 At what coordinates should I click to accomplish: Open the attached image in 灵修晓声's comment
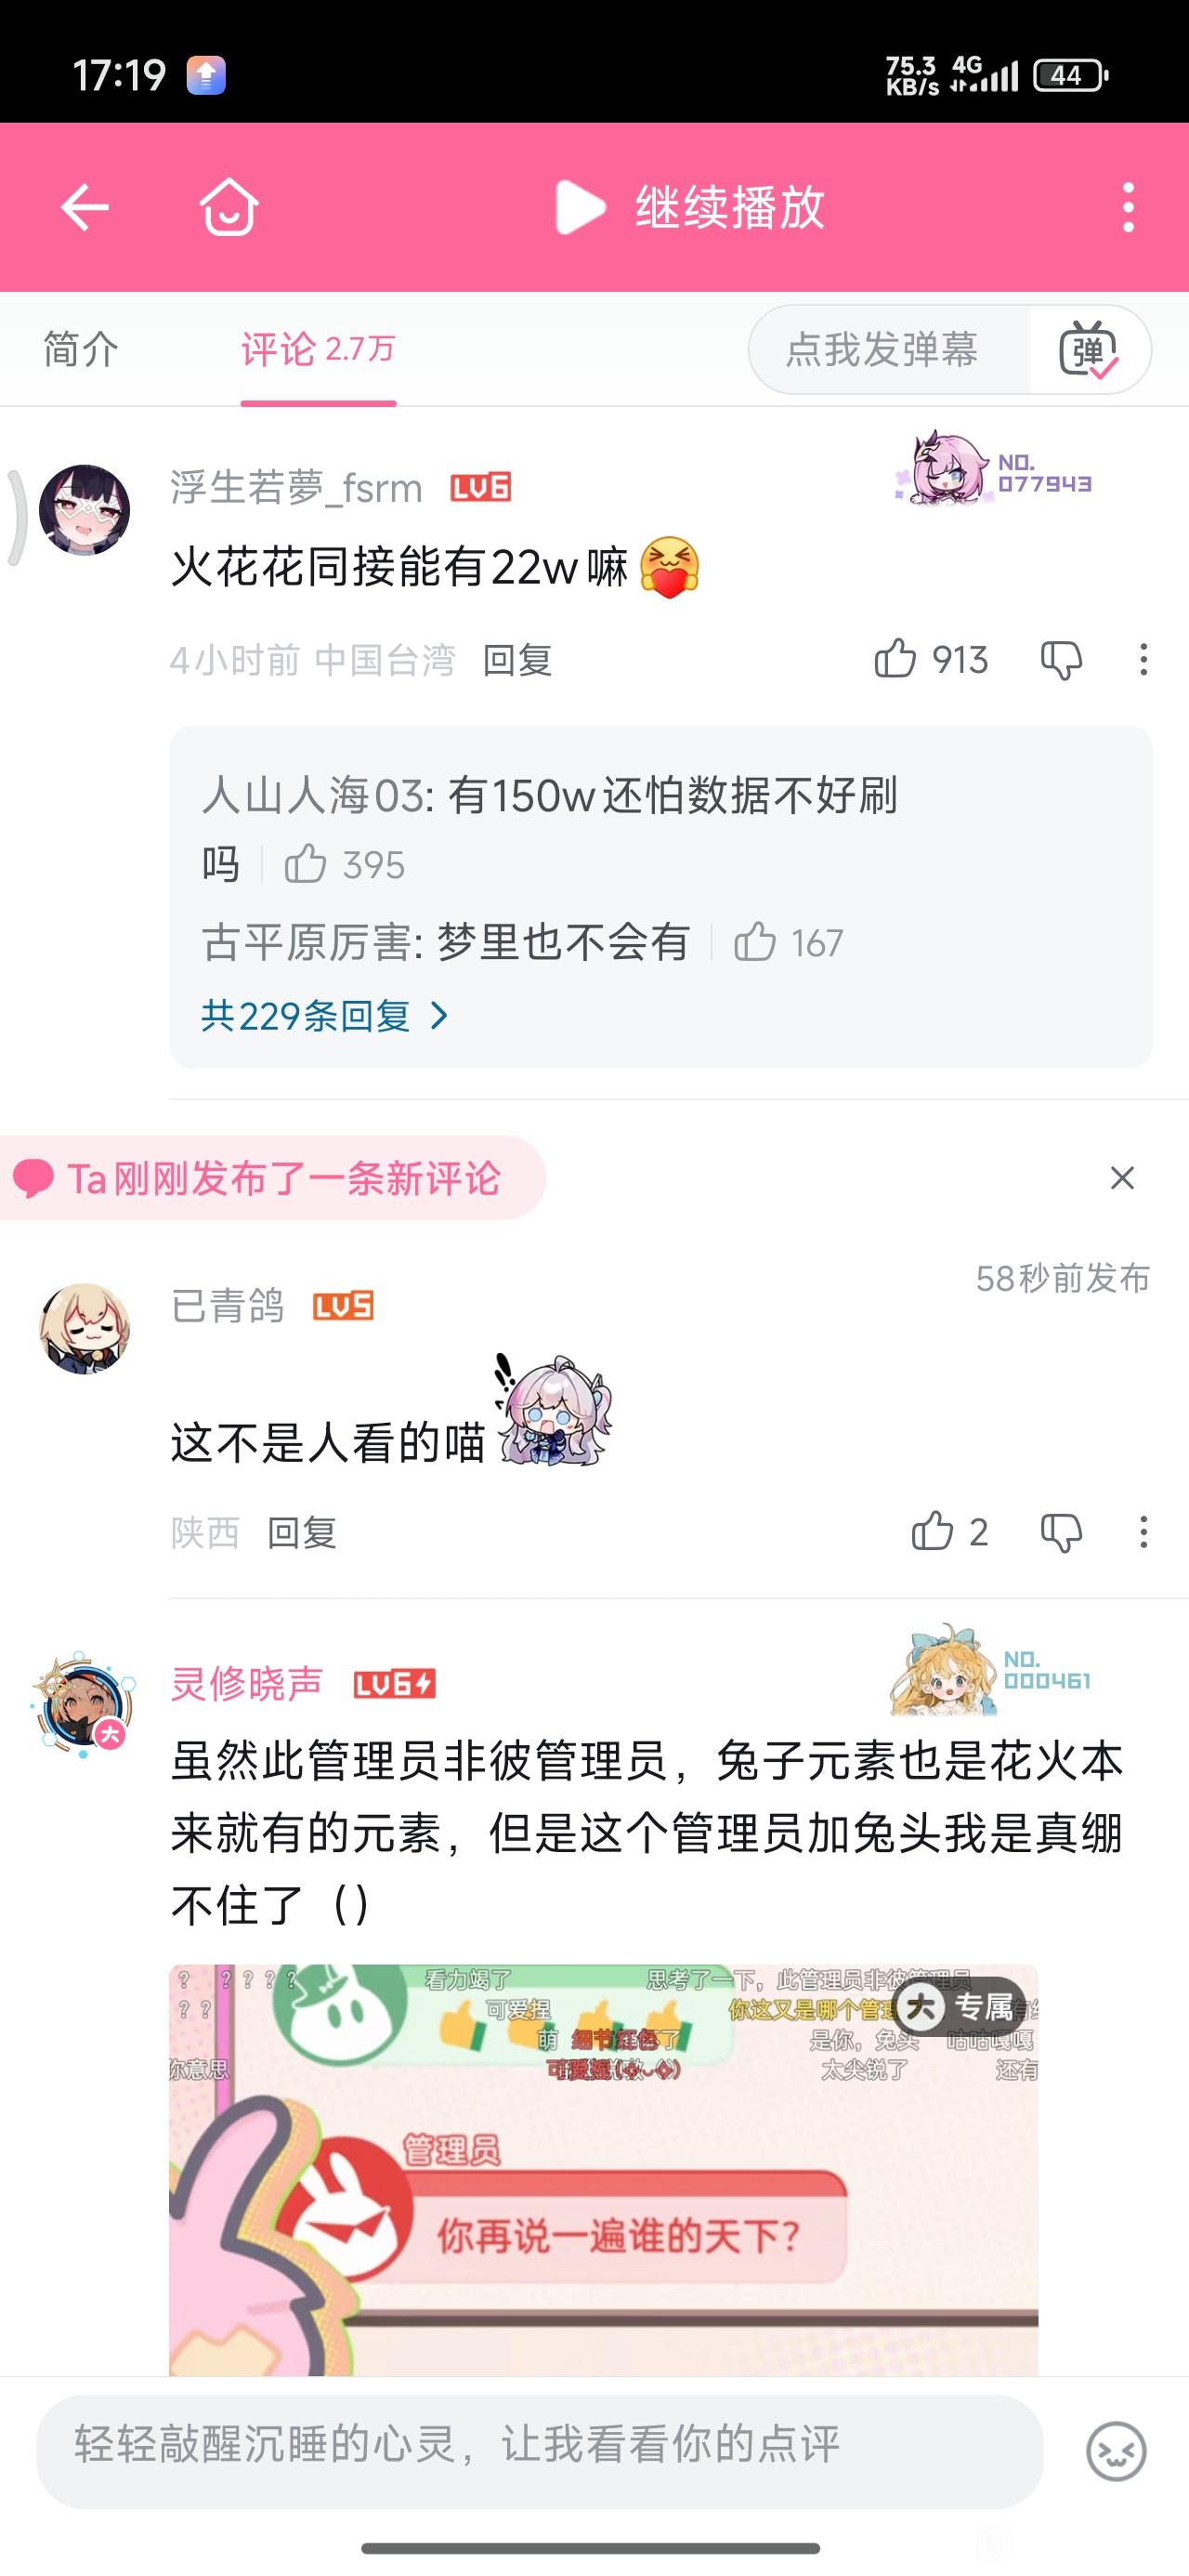[x=603, y=2170]
